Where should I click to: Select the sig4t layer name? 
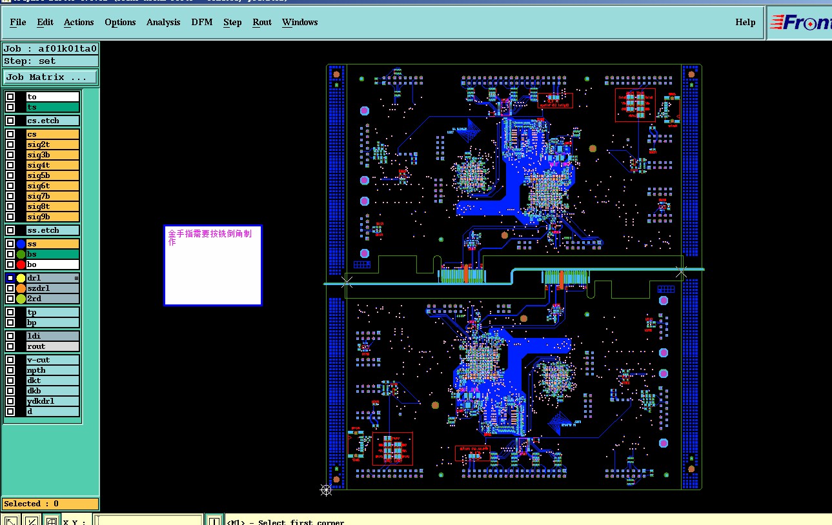[52, 165]
